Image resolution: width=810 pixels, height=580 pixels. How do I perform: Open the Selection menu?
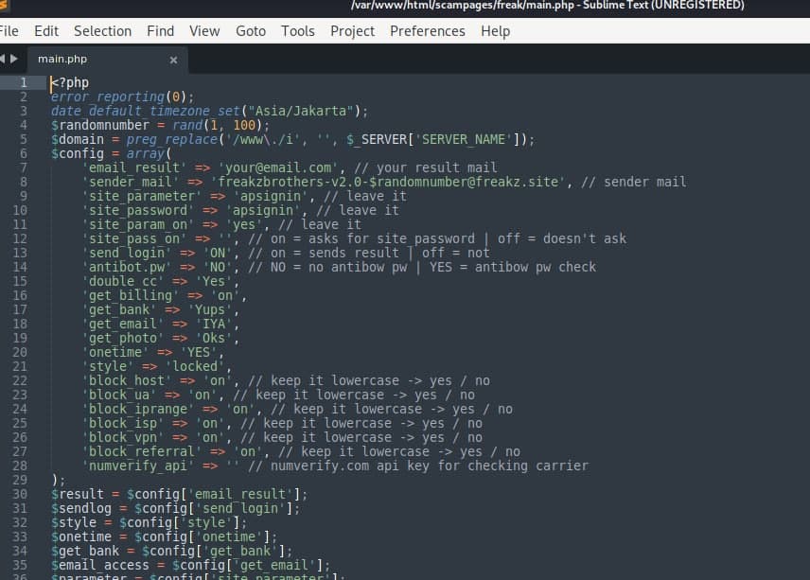pos(103,31)
